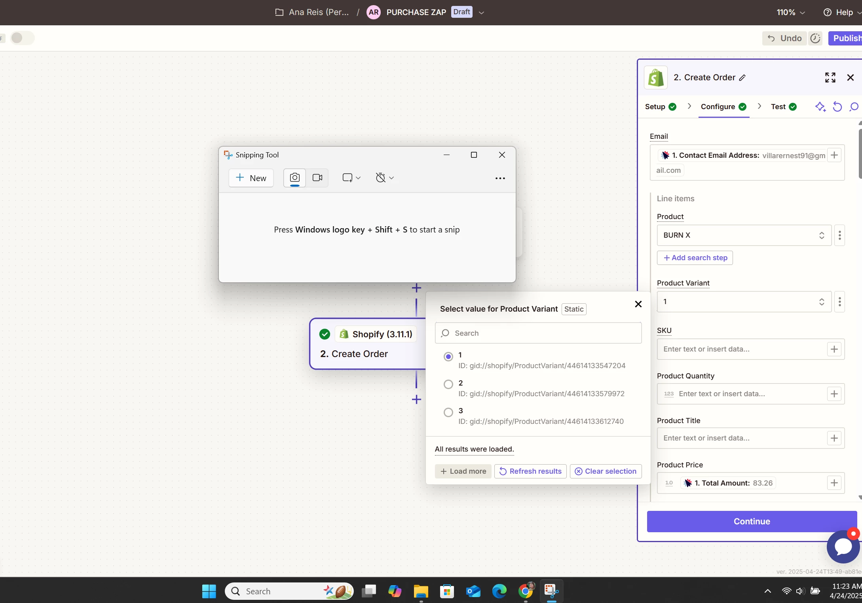Click the Product Variant search field
862x603 pixels.
coord(538,333)
